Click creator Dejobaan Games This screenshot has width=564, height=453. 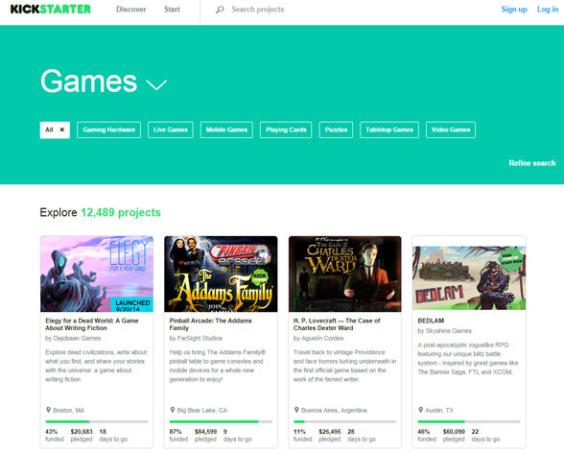tap(77, 338)
